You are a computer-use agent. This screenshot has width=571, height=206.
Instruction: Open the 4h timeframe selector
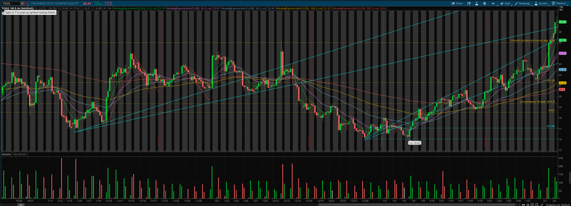tap(493, 3)
